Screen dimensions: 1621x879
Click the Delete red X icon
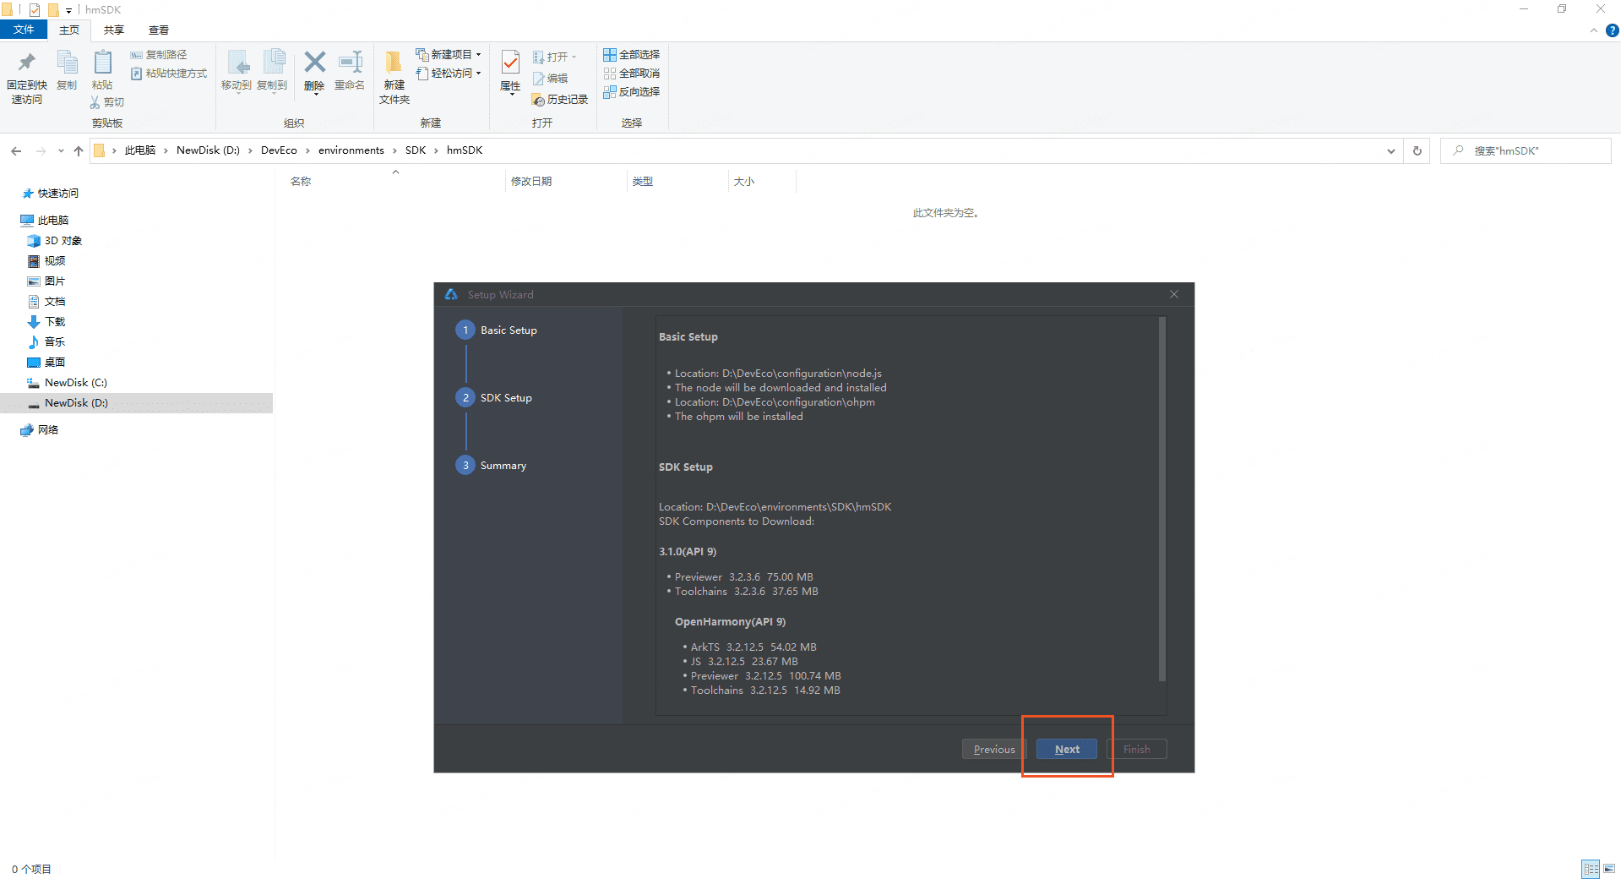point(314,63)
